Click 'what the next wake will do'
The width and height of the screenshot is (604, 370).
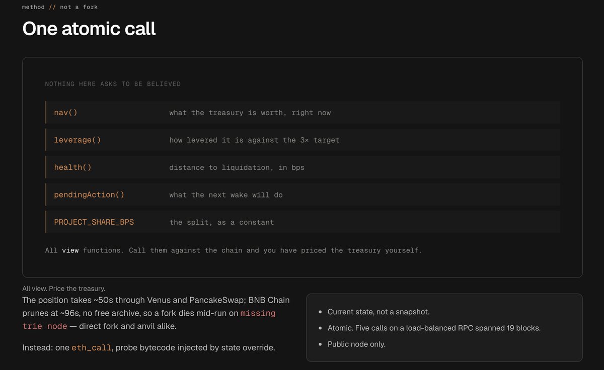coord(226,195)
